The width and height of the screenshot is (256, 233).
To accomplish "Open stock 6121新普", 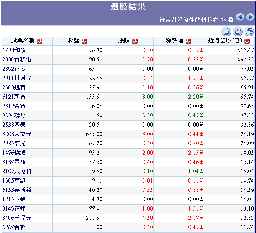I will [14, 97].
